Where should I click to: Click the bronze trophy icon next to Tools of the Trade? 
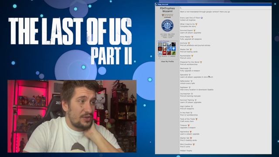click(x=197, y=119)
